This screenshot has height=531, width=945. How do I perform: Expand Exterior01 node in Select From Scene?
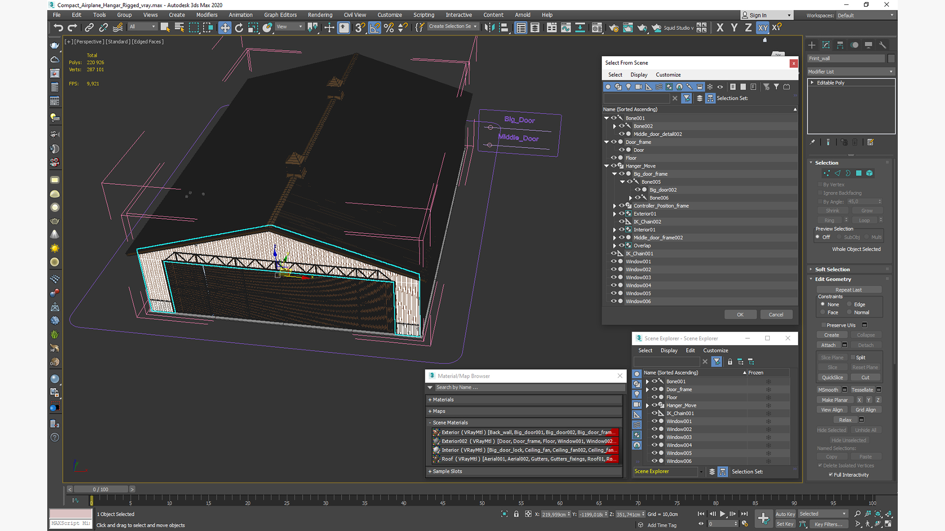point(615,214)
